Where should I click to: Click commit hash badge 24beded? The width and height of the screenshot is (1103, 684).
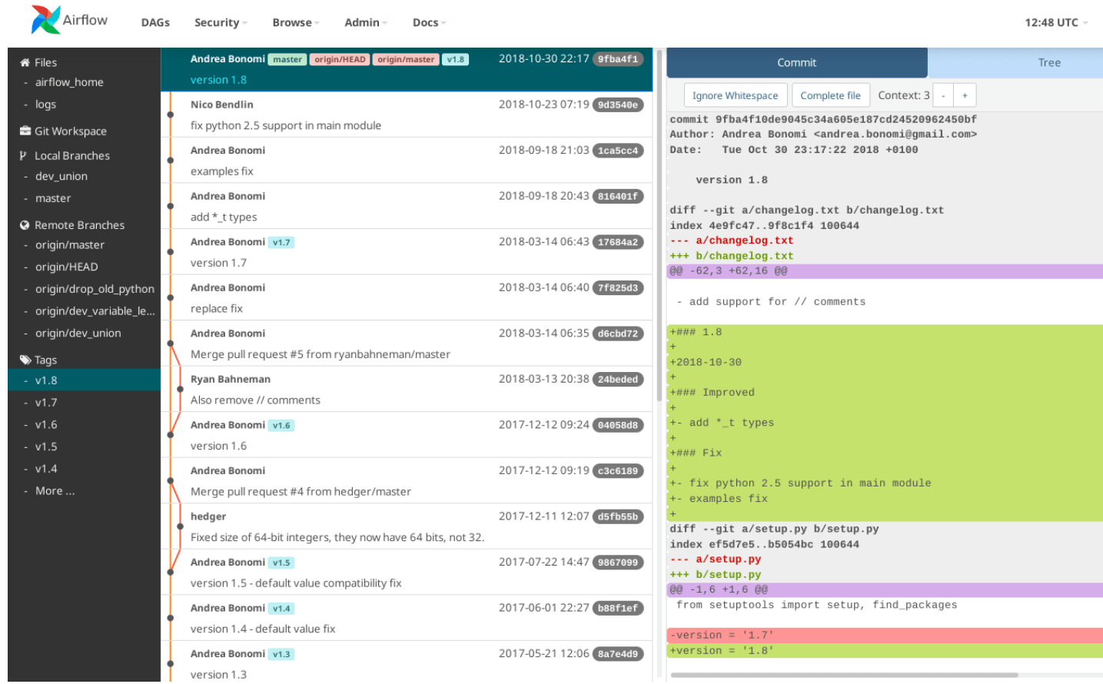[618, 379]
